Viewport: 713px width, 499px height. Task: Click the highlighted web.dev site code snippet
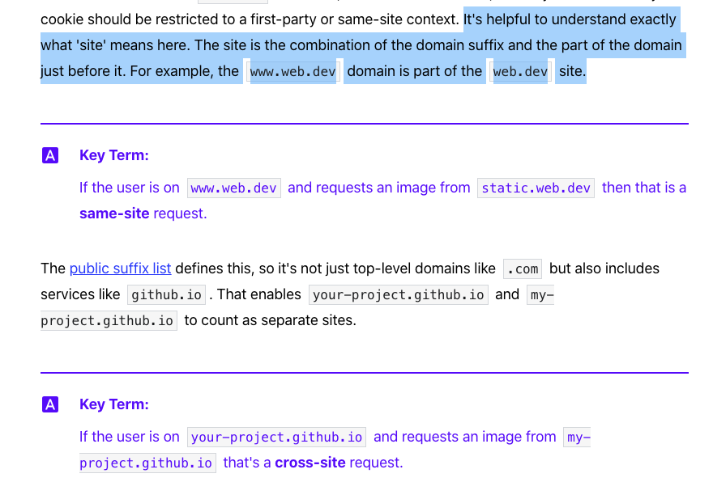520,71
